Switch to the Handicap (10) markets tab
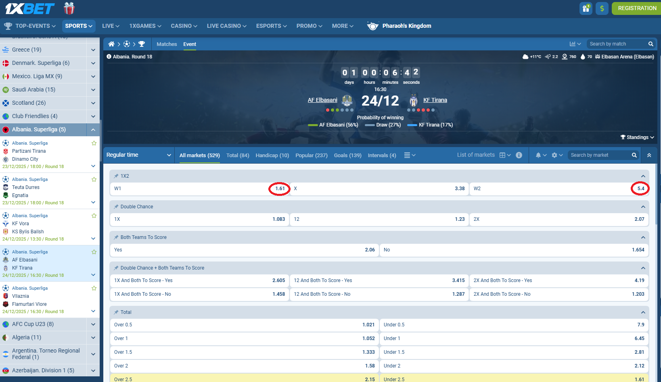Image resolution: width=661 pixels, height=382 pixels. (x=272, y=155)
